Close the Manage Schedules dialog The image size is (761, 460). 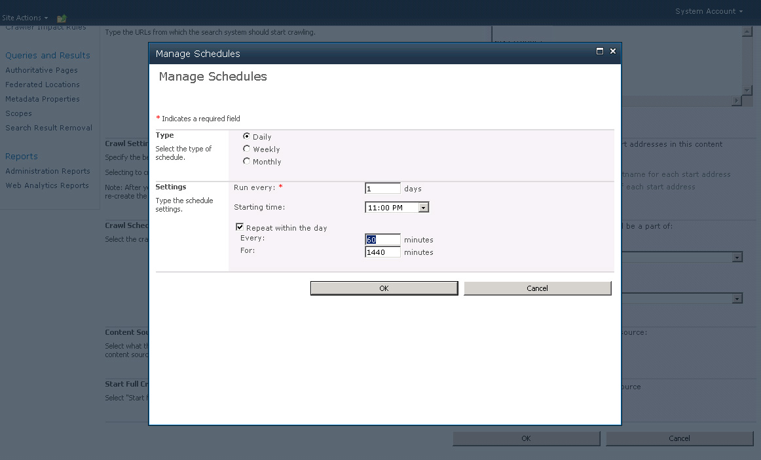coord(613,51)
